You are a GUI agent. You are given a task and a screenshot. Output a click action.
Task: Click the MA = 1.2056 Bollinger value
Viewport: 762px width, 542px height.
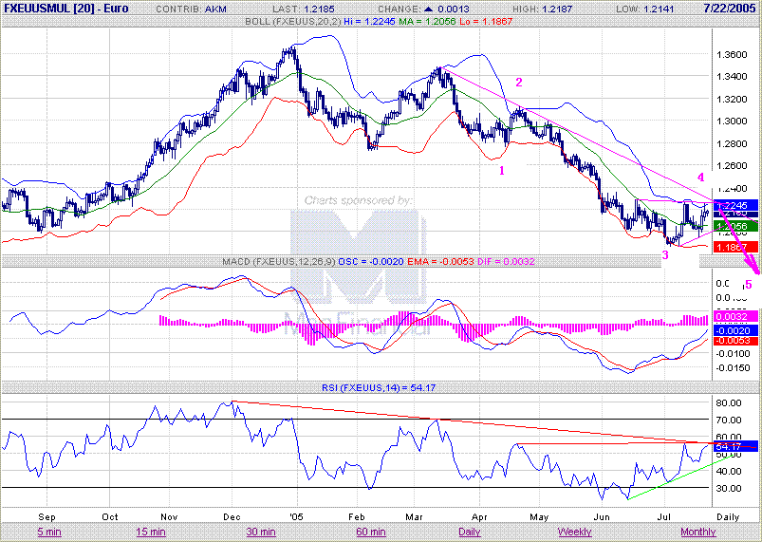[x=427, y=22]
